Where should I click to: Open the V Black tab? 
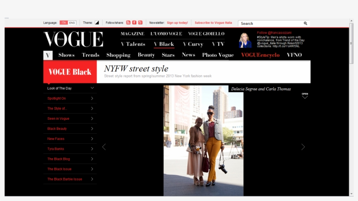click(164, 44)
